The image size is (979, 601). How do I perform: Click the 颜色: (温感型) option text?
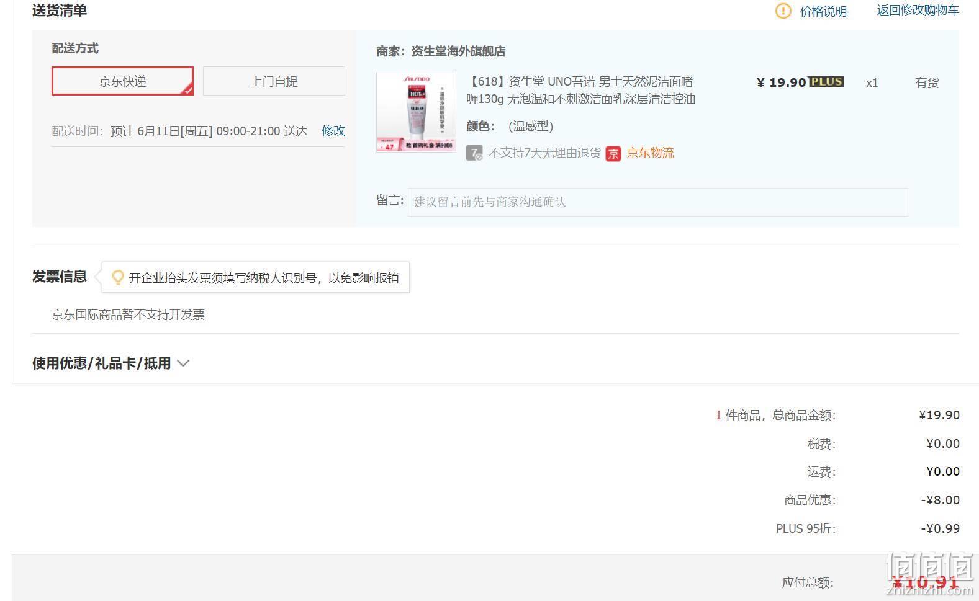510,127
